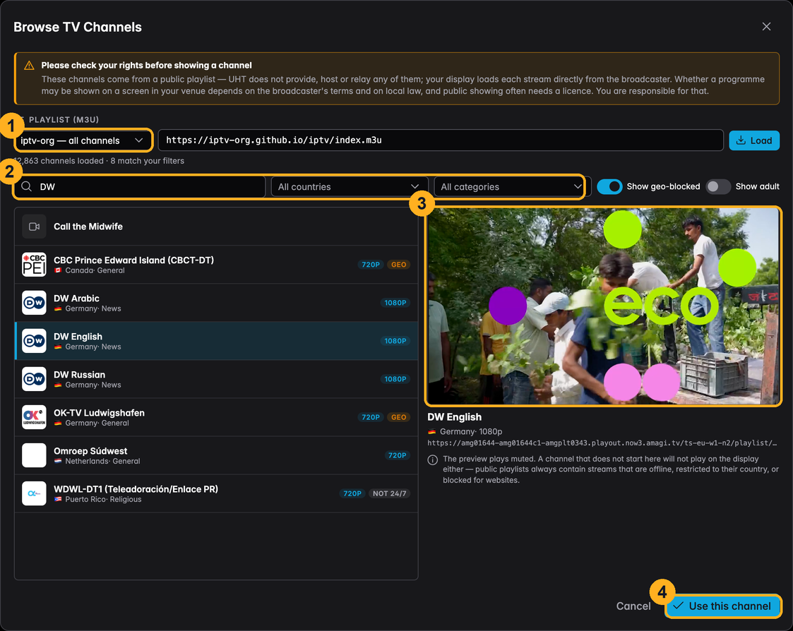Screen dimensions: 793x631
Task: Select the DW Russian channel
Action: 217,379
